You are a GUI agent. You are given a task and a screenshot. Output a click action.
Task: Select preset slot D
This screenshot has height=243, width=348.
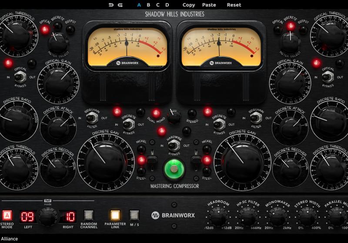pyautogui.click(x=167, y=5)
